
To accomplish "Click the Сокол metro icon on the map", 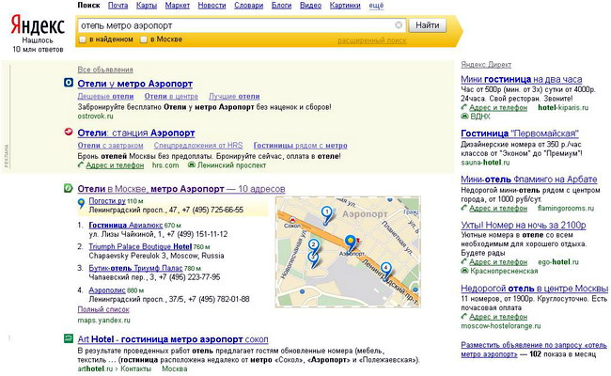I will click(x=292, y=221).
